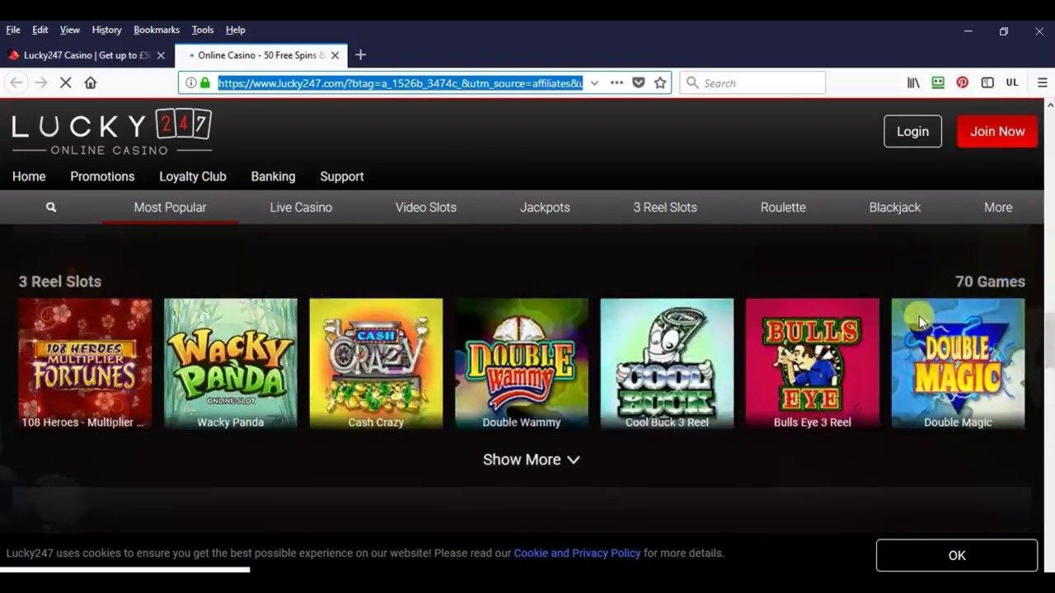This screenshot has width=1055, height=593.
Task: Accept cookies with the OK button
Action: pyautogui.click(x=956, y=555)
